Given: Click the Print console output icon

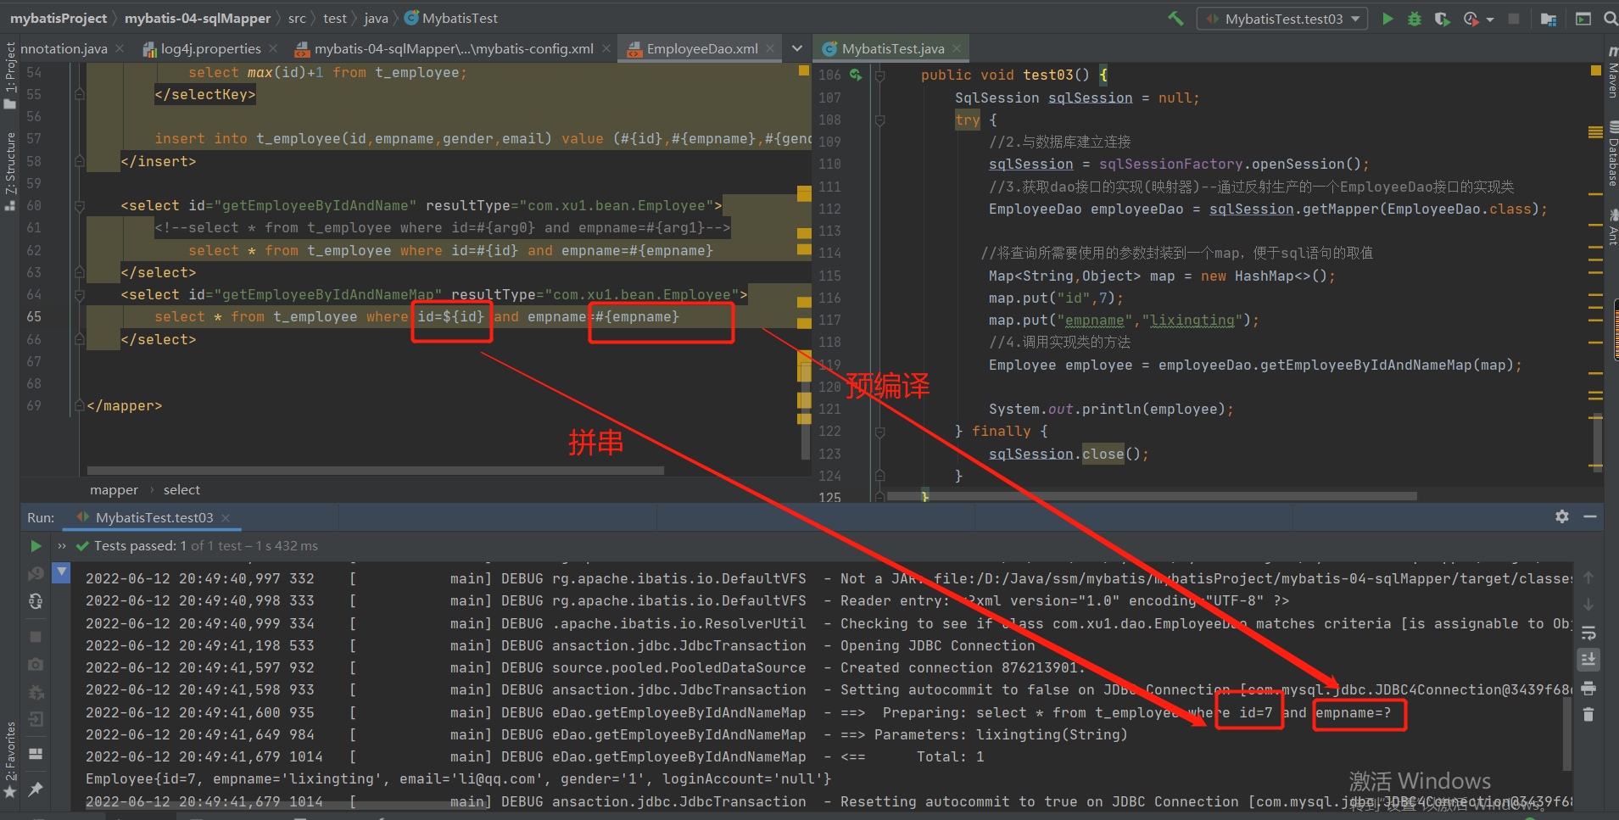Looking at the screenshot, I should (1588, 688).
